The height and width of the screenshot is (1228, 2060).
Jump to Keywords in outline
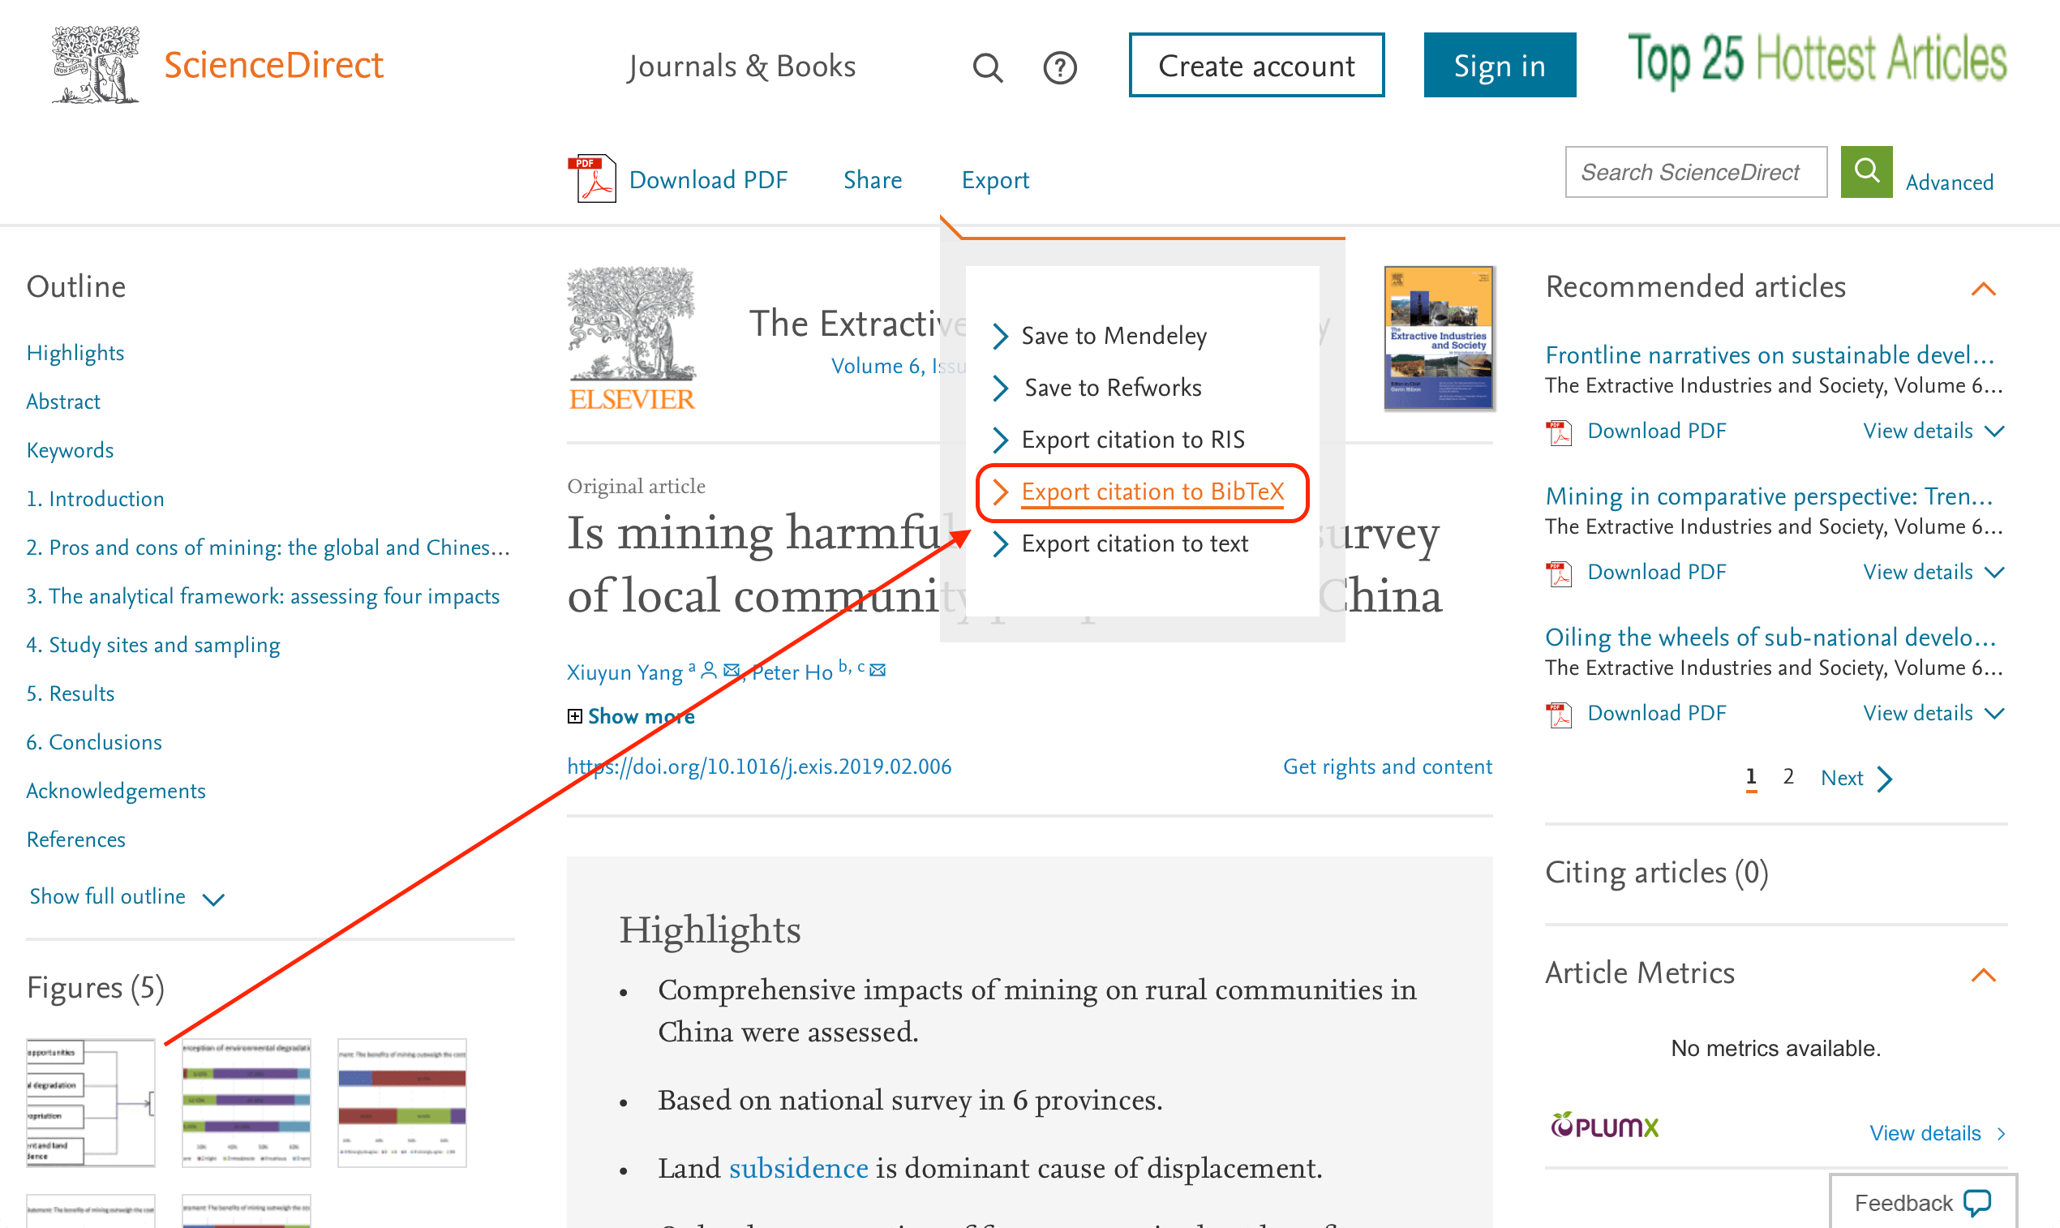pos(70,450)
